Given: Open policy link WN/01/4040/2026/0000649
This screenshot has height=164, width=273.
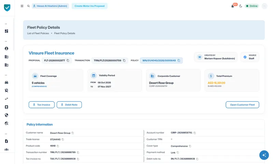Looking at the screenshot, I should tap(159, 60).
